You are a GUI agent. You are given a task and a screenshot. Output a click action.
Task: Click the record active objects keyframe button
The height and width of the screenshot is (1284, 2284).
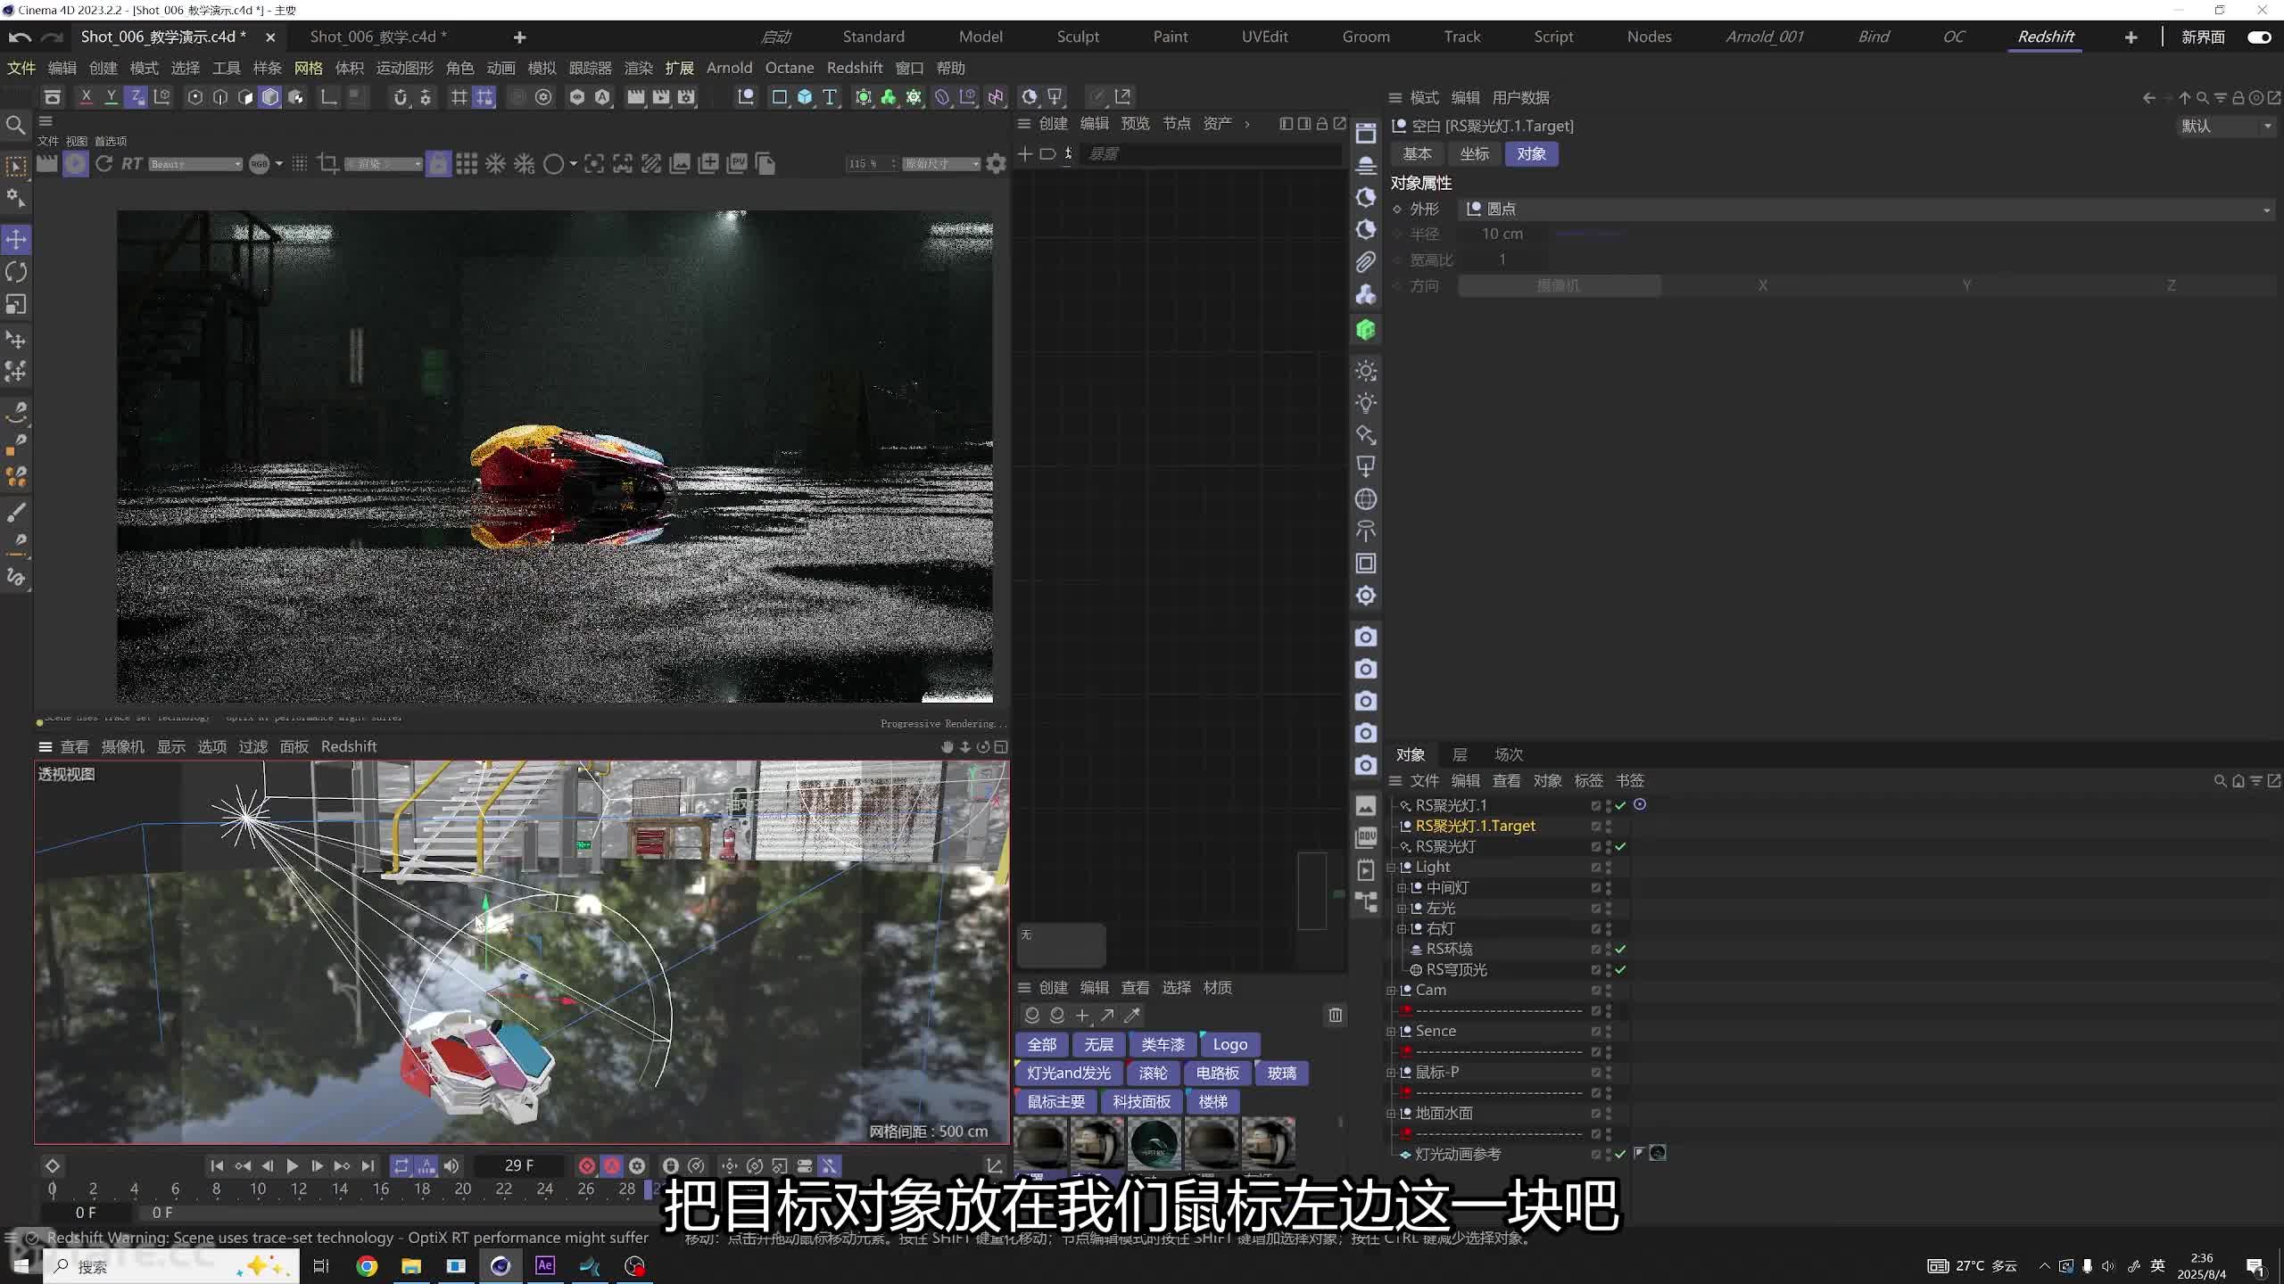(x=587, y=1166)
